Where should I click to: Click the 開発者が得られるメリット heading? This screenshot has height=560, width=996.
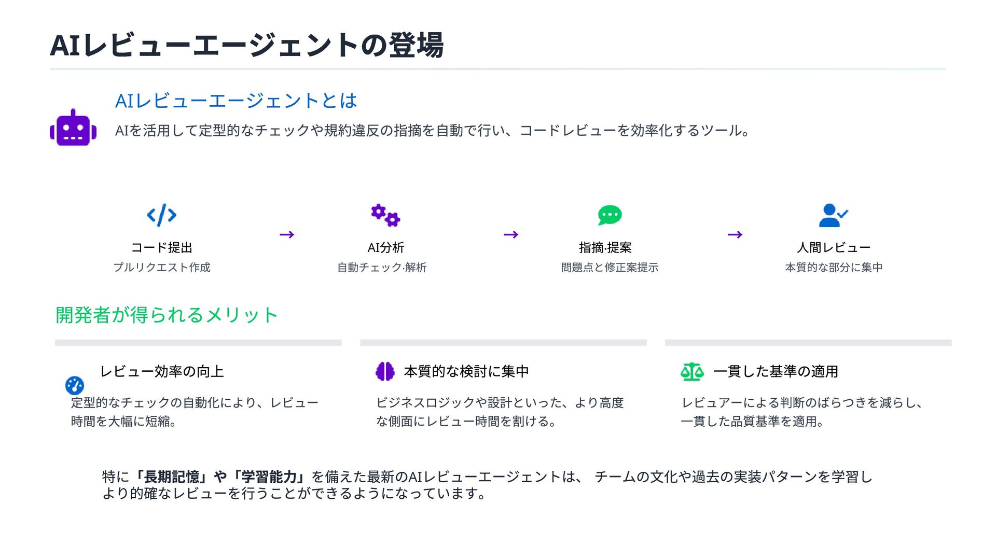pyautogui.click(x=167, y=315)
